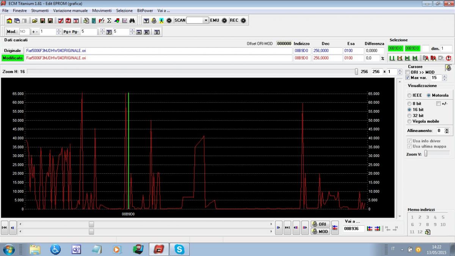This screenshot has height=256, width=455.
Task: Click the small 'm' icon in second toolbar
Action: 139,32
